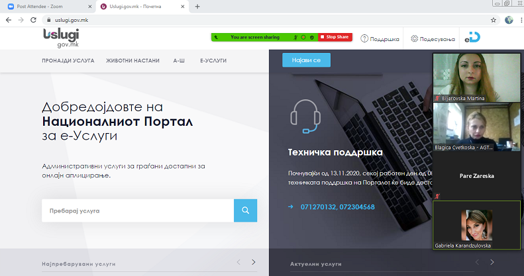Show next Актуелни услуги with right arrow
This screenshot has height=276, width=524.
coord(491,263)
